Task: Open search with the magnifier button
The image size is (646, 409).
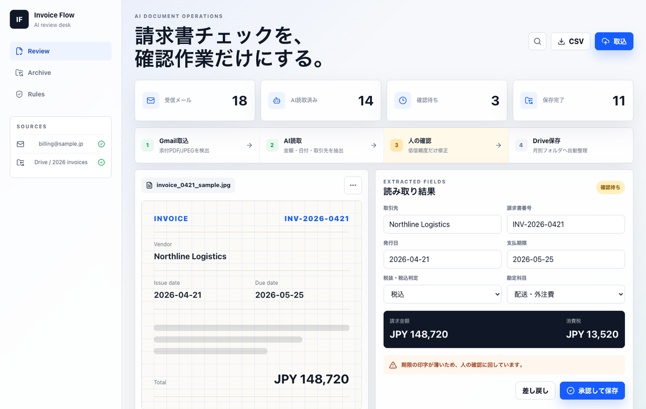Action: click(537, 41)
